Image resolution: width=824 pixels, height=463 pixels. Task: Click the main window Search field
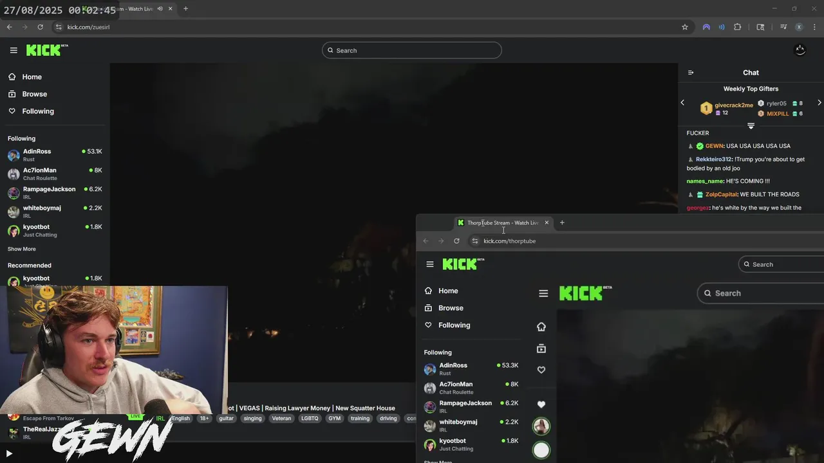[x=412, y=50]
